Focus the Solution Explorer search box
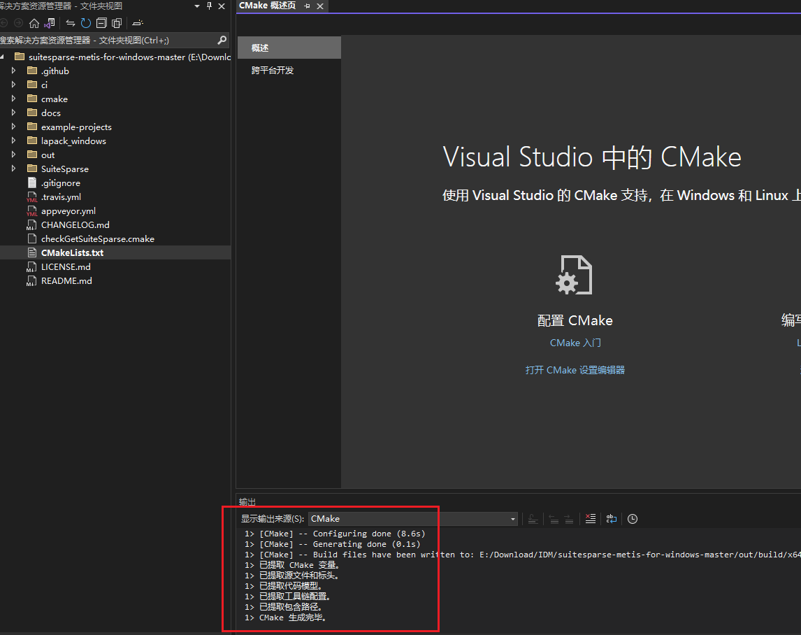 pos(107,40)
